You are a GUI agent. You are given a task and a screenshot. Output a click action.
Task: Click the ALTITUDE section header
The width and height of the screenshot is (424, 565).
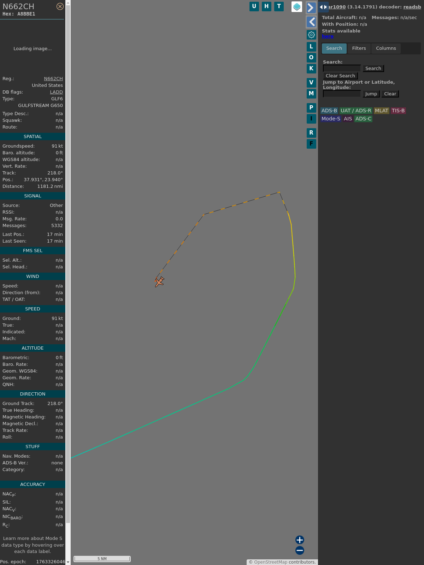click(x=33, y=348)
